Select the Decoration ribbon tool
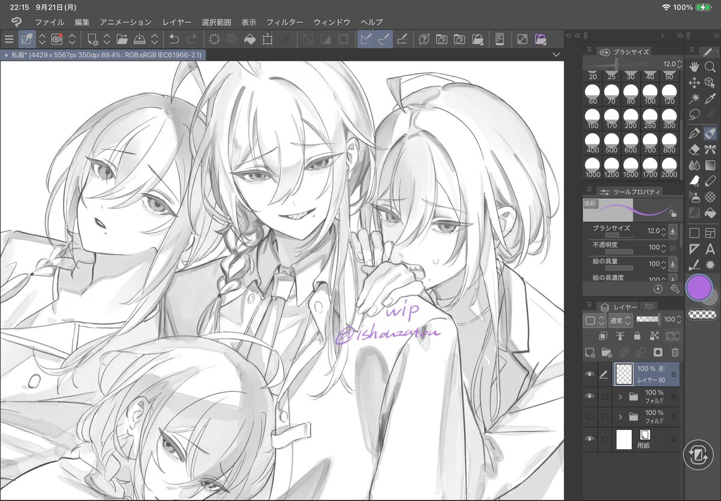The height and width of the screenshot is (501, 721). [x=710, y=149]
